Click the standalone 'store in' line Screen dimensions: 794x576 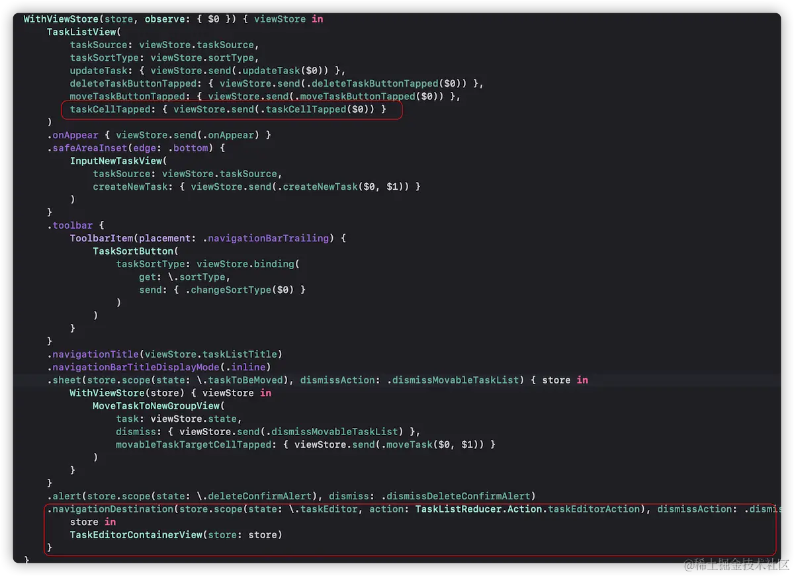coord(93,522)
